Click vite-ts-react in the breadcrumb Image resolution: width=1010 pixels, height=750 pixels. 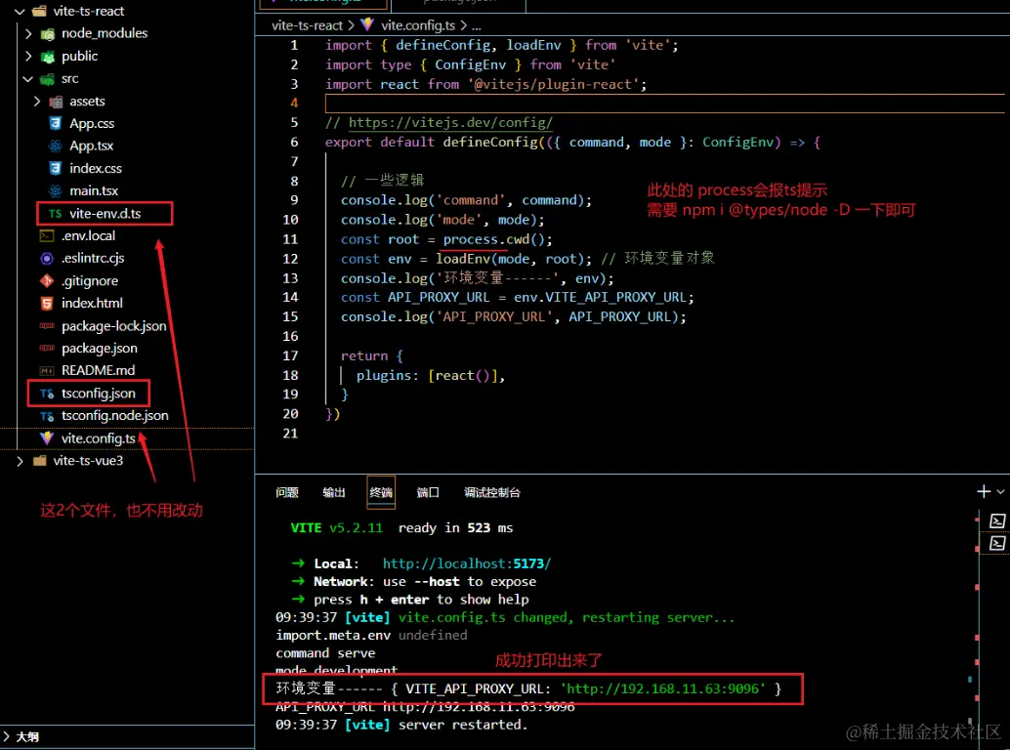pyautogui.click(x=308, y=25)
